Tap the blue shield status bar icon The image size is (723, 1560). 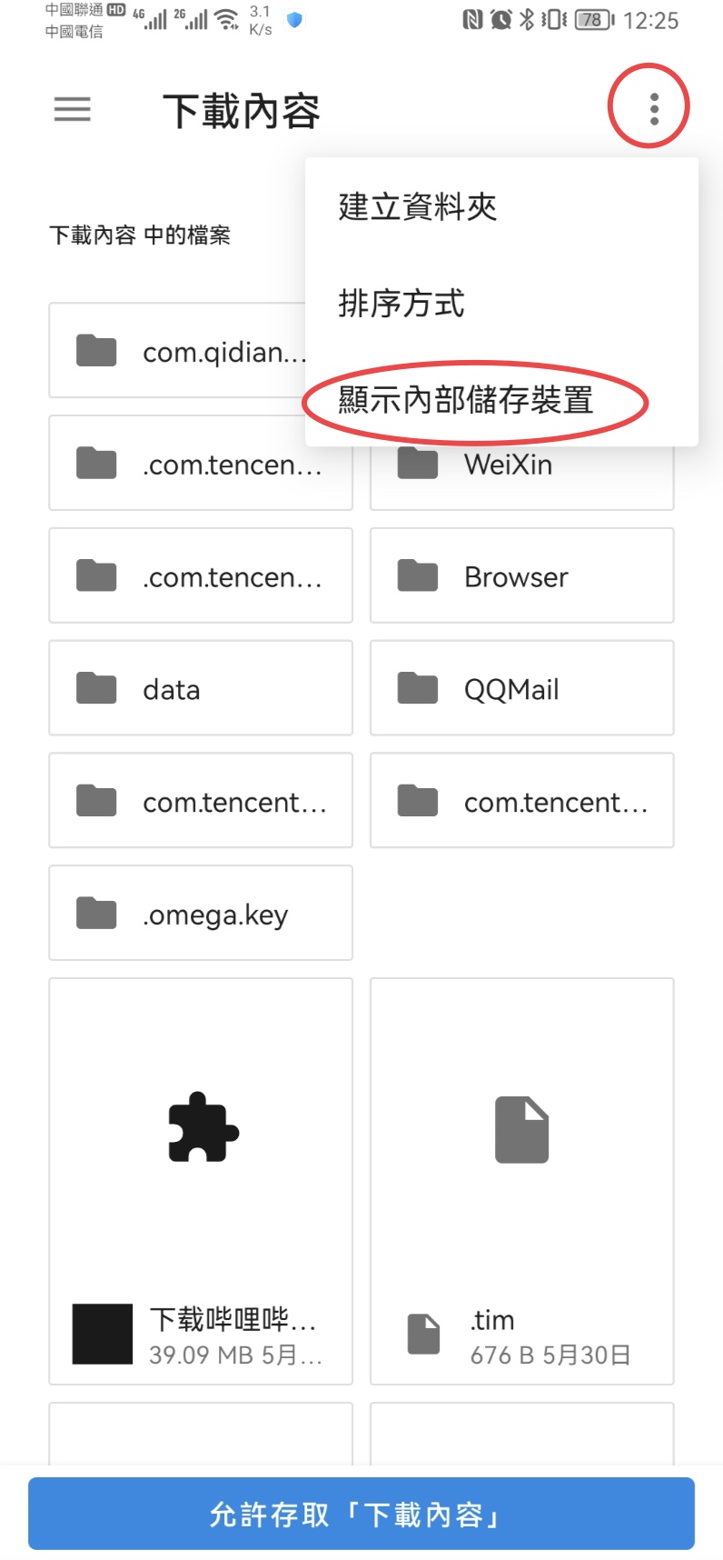pyautogui.click(x=294, y=19)
